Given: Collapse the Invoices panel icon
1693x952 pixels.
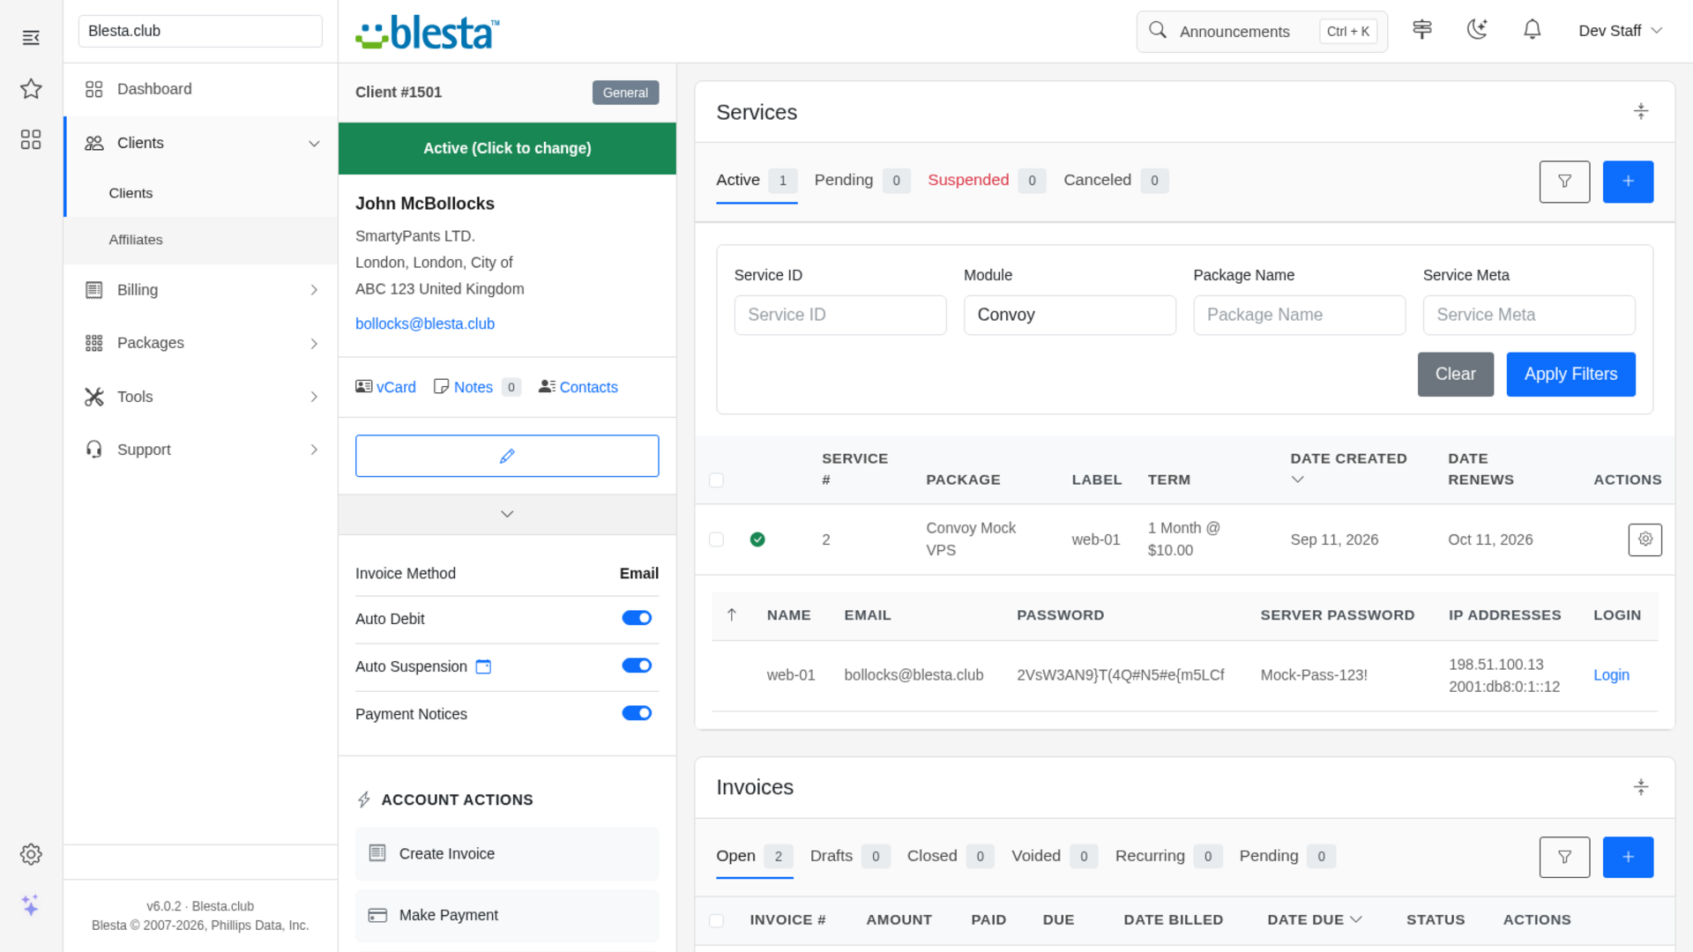Looking at the screenshot, I should [1641, 786].
